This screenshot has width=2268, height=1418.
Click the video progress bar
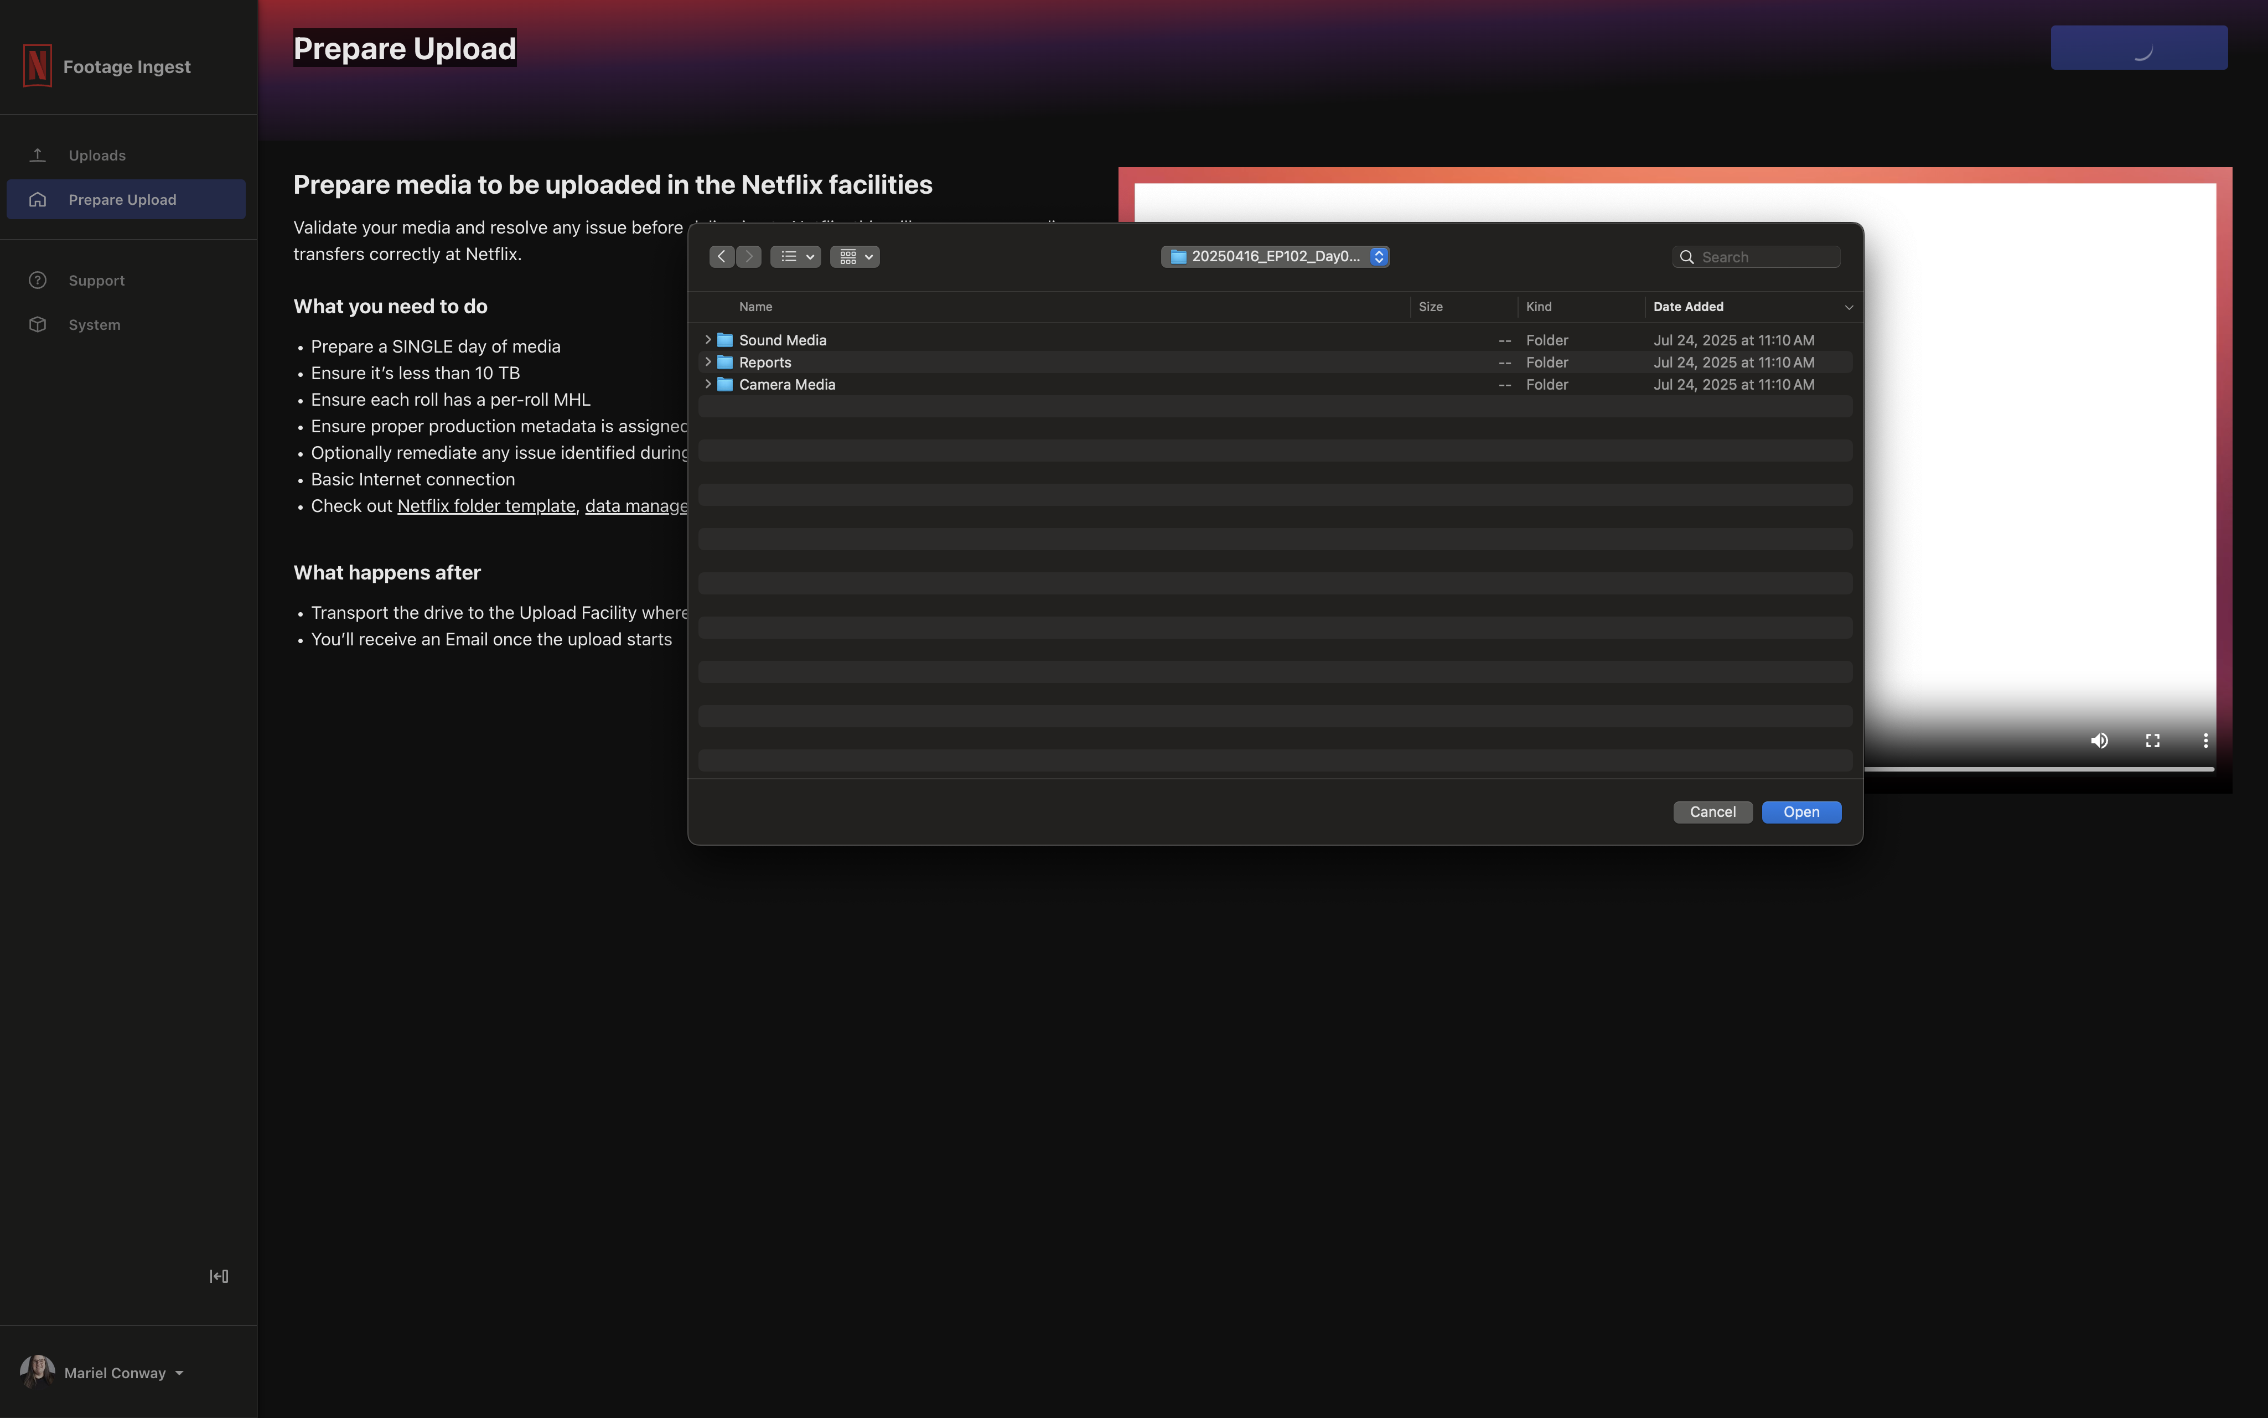[2038, 769]
